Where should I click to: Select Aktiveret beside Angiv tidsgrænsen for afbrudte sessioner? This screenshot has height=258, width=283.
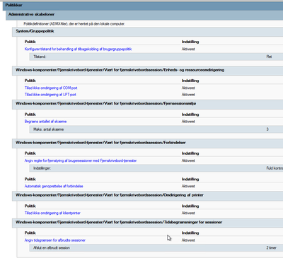[188, 240]
